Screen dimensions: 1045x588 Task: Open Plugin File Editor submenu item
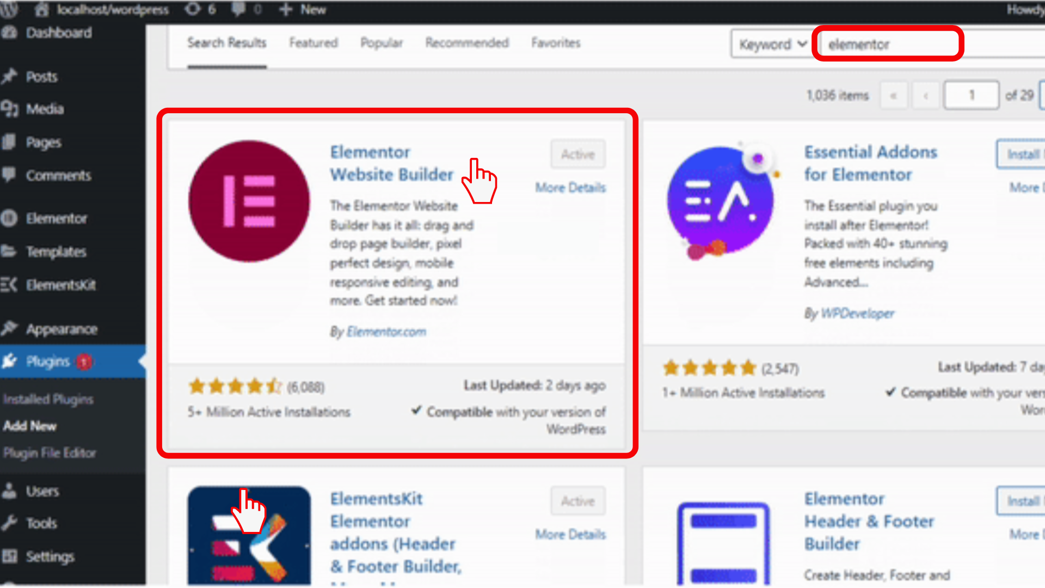coord(50,452)
